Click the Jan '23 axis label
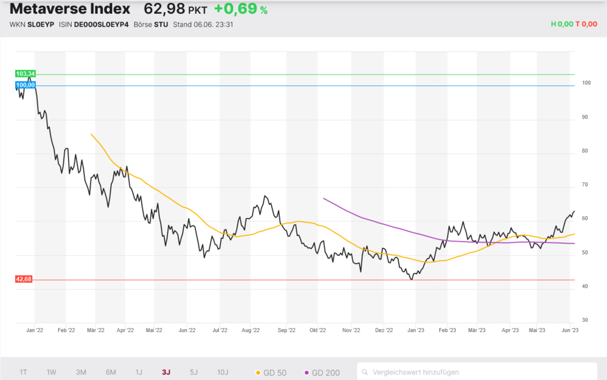 click(416, 330)
